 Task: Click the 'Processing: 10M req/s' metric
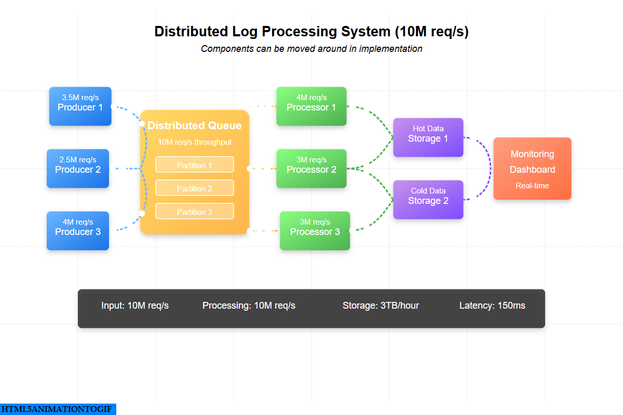click(x=249, y=306)
